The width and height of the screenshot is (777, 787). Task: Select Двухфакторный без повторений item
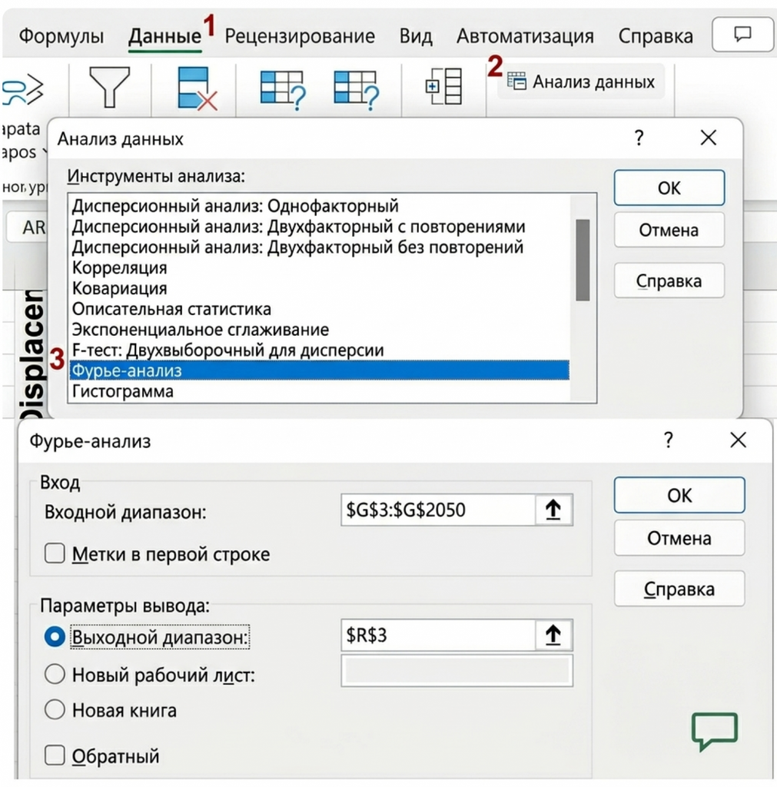point(319,247)
